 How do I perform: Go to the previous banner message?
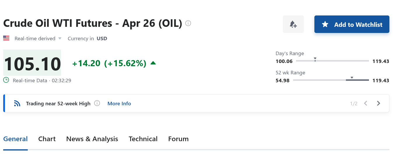(x=366, y=103)
